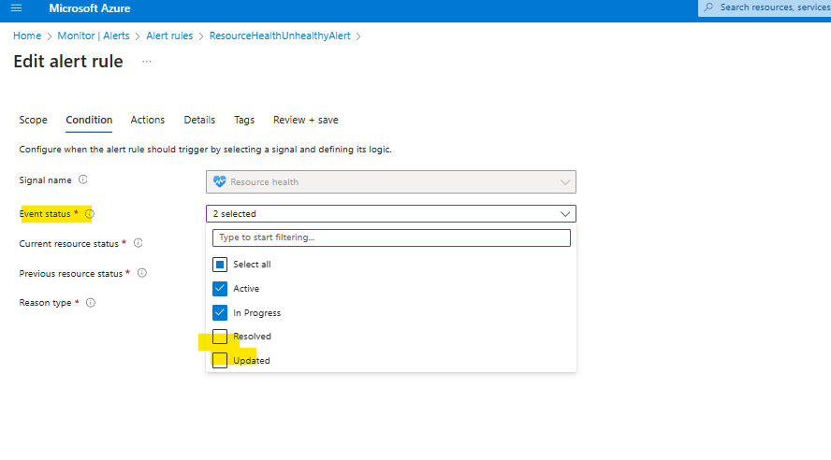Image resolution: width=831 pixels, height=460 pixels.
Task: Open the Signal name dropdown
Action: 391,181
